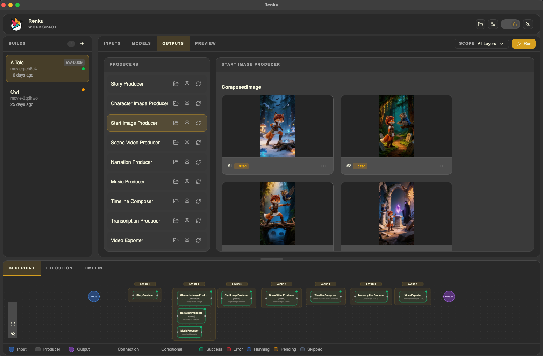Screen dimensions: 543x356
Task: Open more options menu for image #2
Action: coord(442,166)
